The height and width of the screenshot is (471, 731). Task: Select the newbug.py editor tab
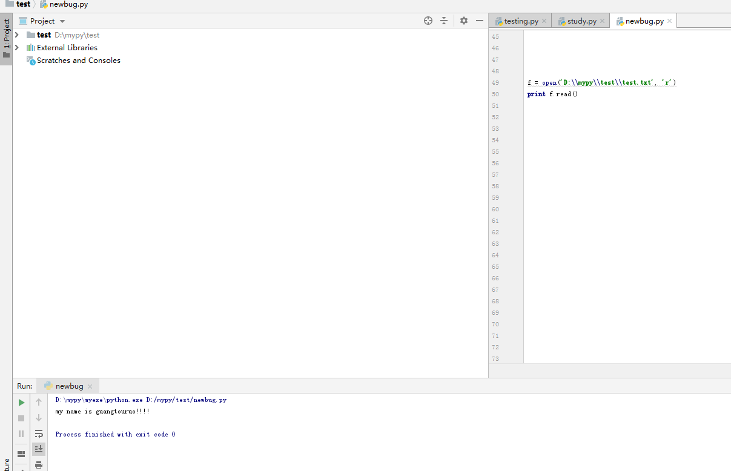point(644,21)
